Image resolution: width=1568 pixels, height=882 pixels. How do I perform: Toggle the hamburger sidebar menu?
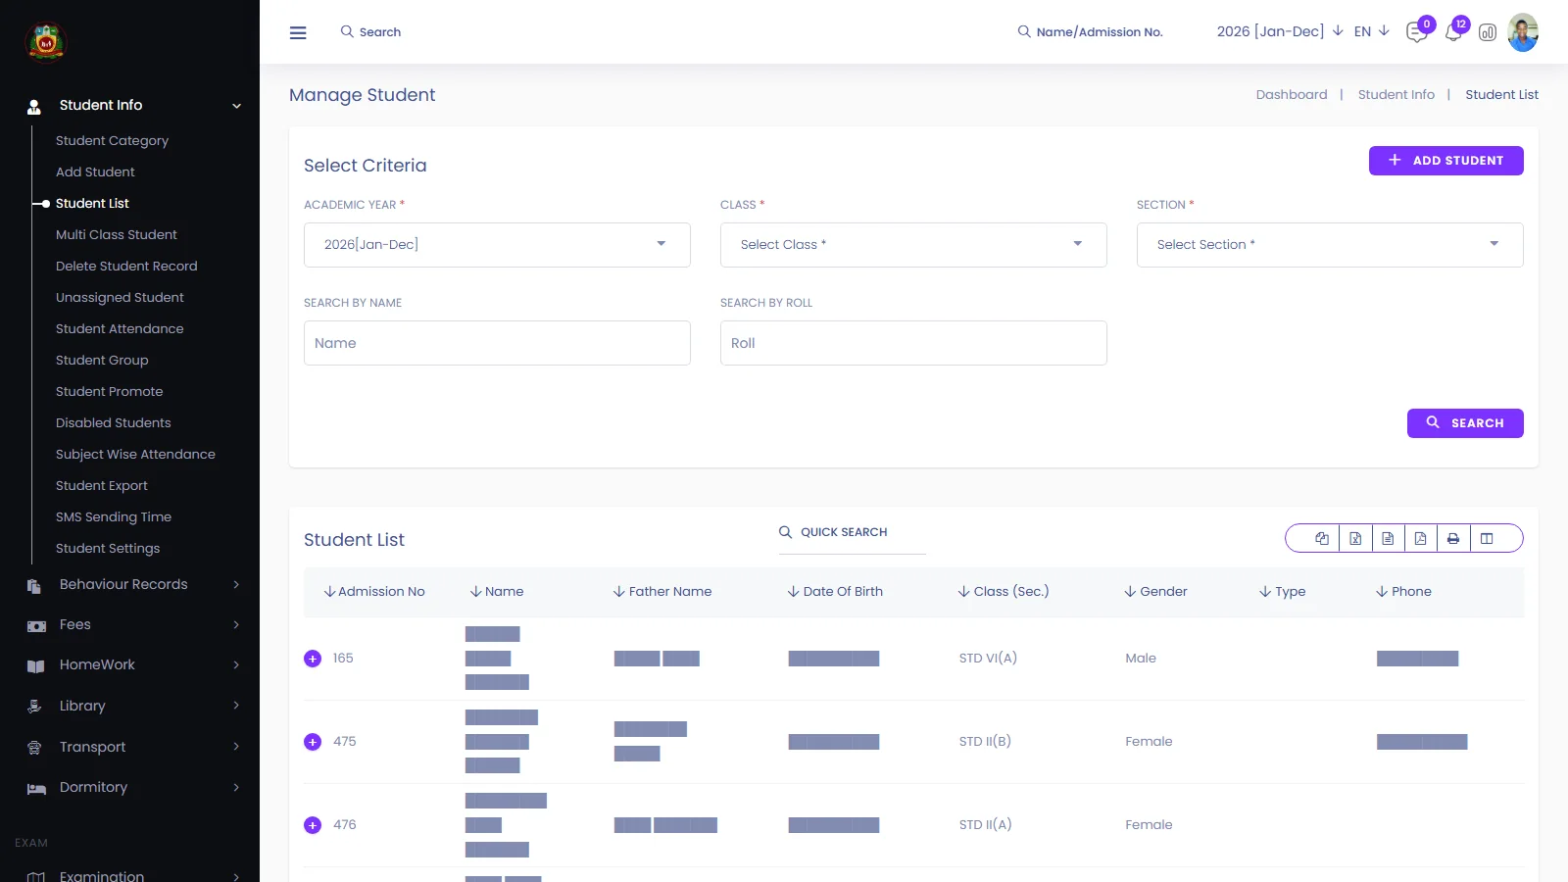[x=298, y=32]
